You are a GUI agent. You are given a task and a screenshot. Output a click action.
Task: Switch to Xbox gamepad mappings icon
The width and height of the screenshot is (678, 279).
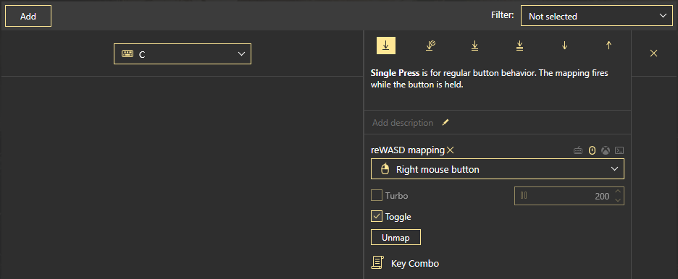[x=606, y=150]
